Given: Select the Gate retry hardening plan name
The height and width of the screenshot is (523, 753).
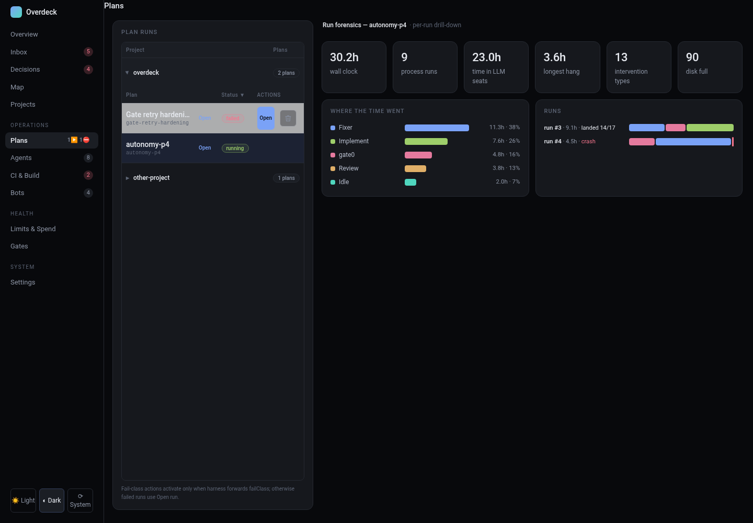Looking at the screenshot, I should (x=158, y=115).
